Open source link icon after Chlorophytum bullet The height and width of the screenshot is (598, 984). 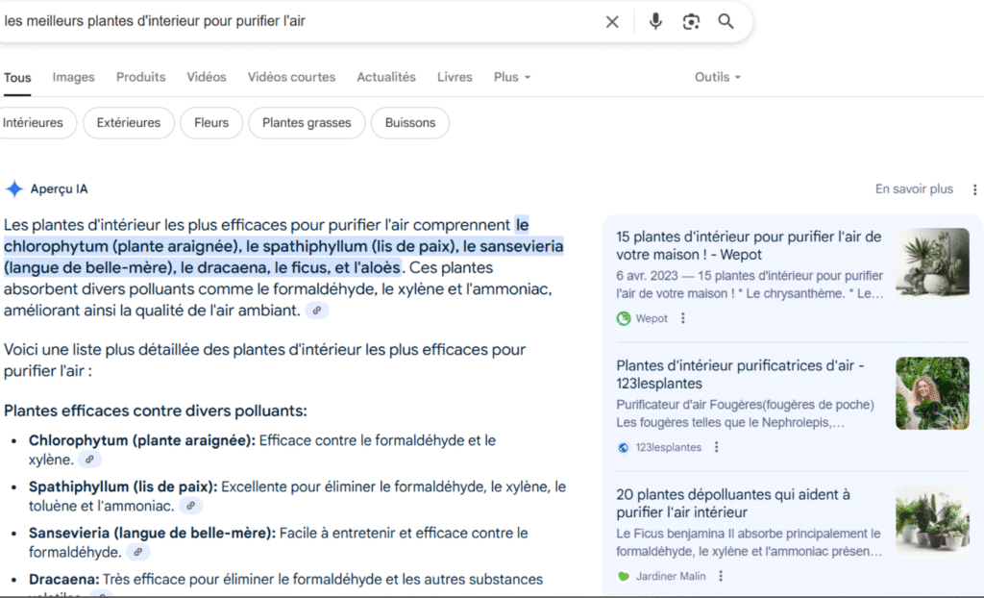coord(89,460)
